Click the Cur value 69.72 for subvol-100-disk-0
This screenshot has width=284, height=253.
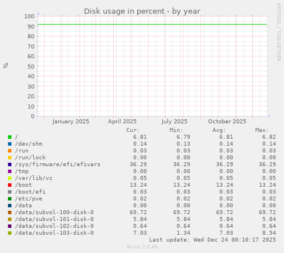click(x=138, y=212)
